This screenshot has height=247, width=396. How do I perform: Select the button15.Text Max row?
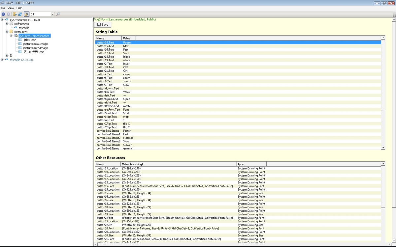238,46
